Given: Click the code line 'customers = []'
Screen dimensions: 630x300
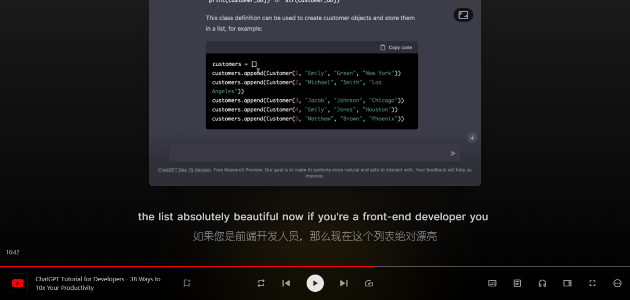Looking at the screenshot, I should pyautogui.click(x=235, y=64).
